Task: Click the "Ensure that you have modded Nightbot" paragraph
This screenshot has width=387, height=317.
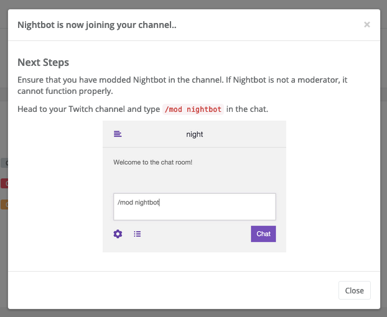Action: [182, 85]
